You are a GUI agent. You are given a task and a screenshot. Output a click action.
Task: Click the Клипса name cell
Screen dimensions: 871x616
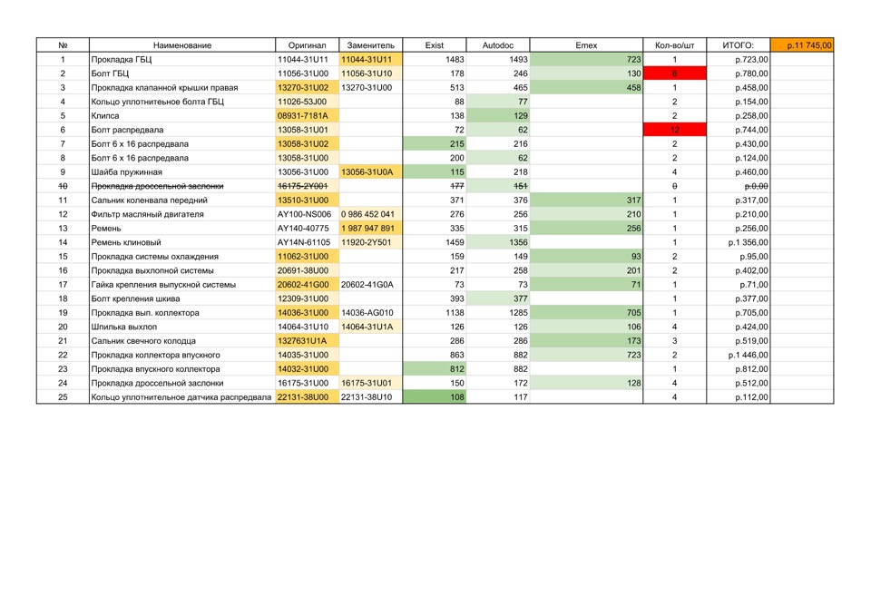coord(182,115)
